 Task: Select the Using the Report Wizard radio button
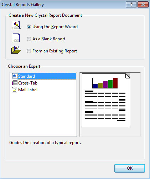pos(29,27)
